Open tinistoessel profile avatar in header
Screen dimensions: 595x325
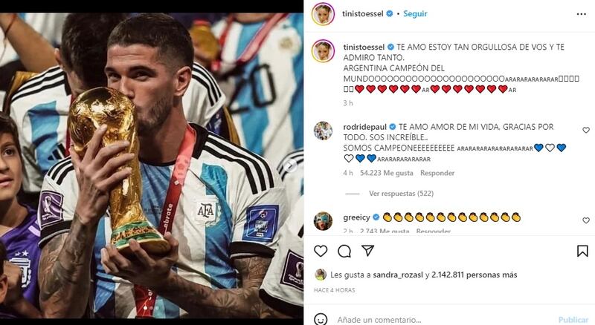[323, 14]
